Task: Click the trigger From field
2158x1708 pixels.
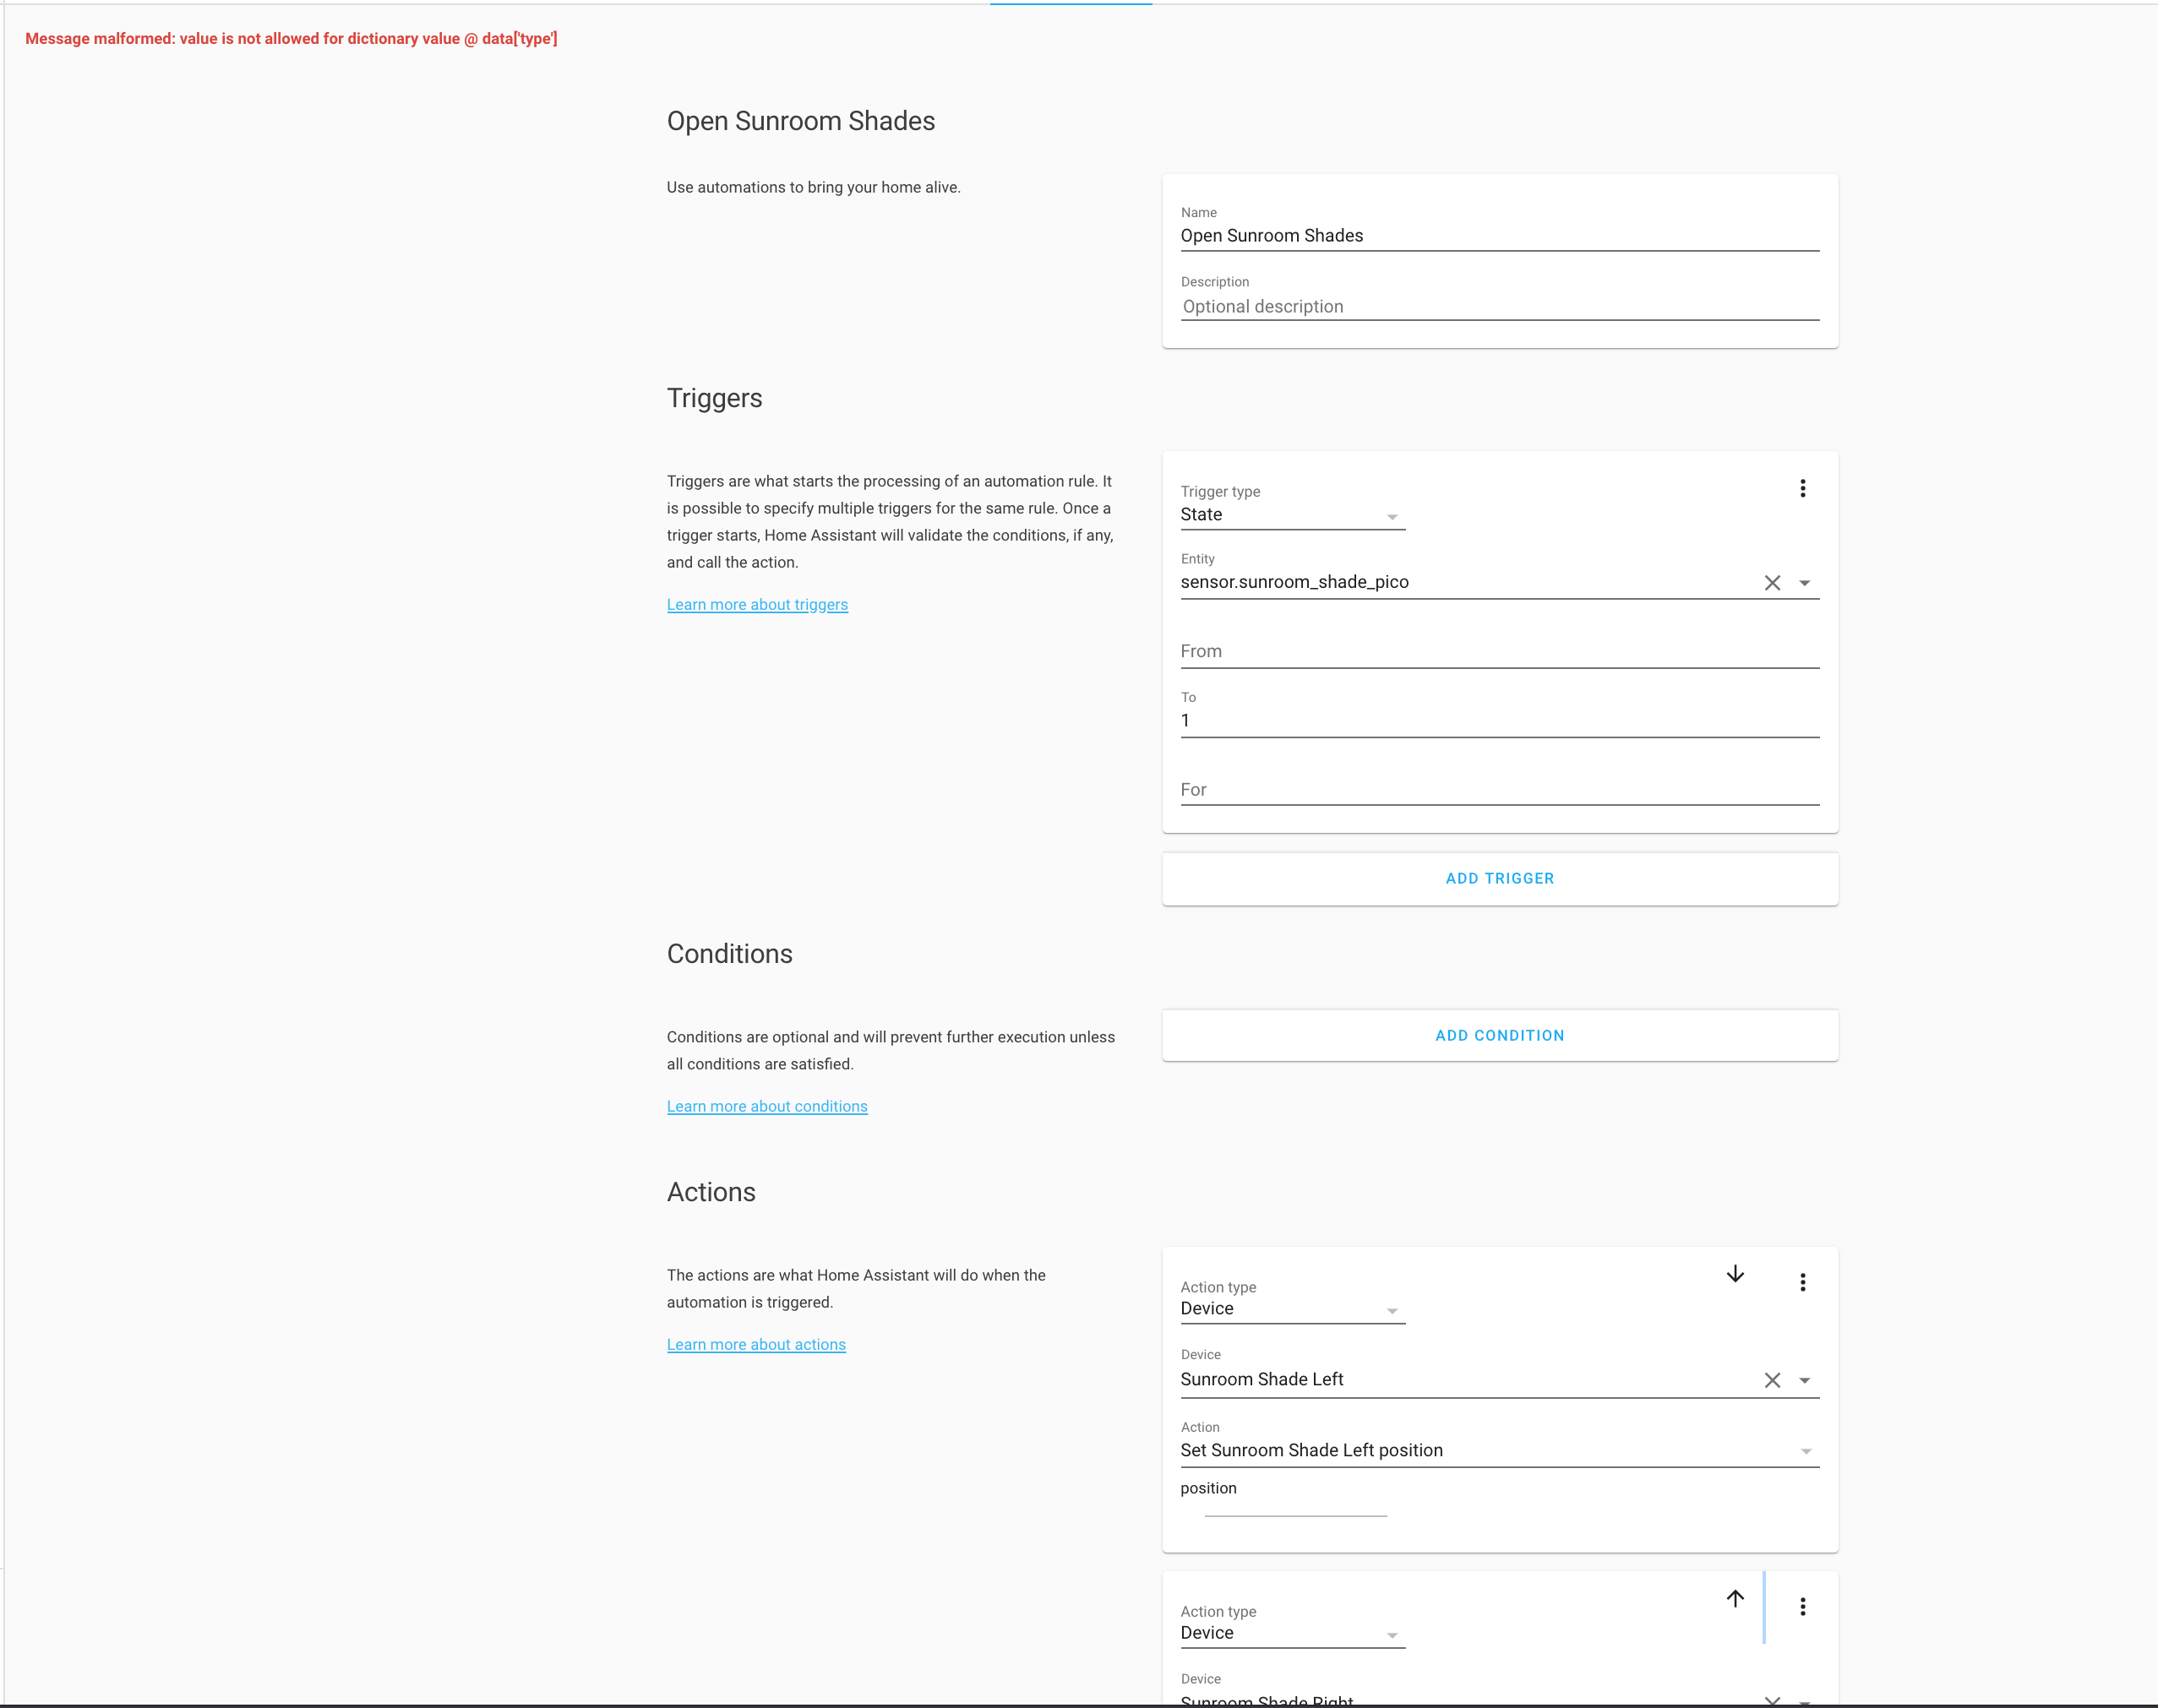Action: (1499, 651)
